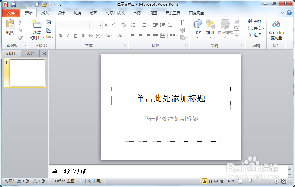The height and width of the screenshot is (187, 295).
Task: Toggle Align Right for paragraph
Action: click(x=148, y=35)
